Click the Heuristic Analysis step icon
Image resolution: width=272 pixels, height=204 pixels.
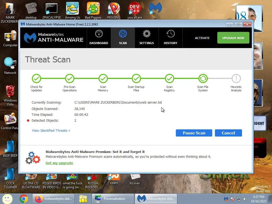(236, 79)
